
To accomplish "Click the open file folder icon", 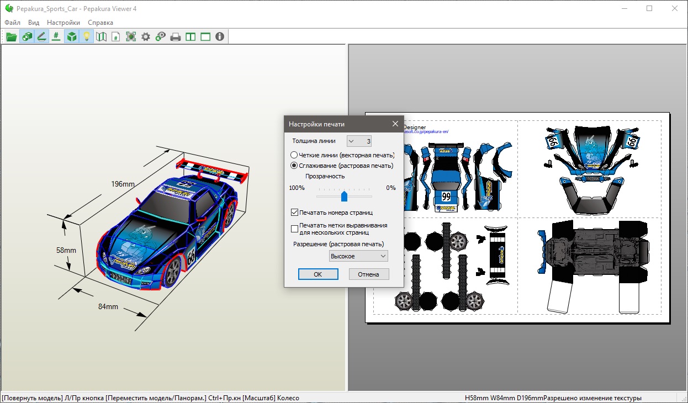I will click(11, 37).
